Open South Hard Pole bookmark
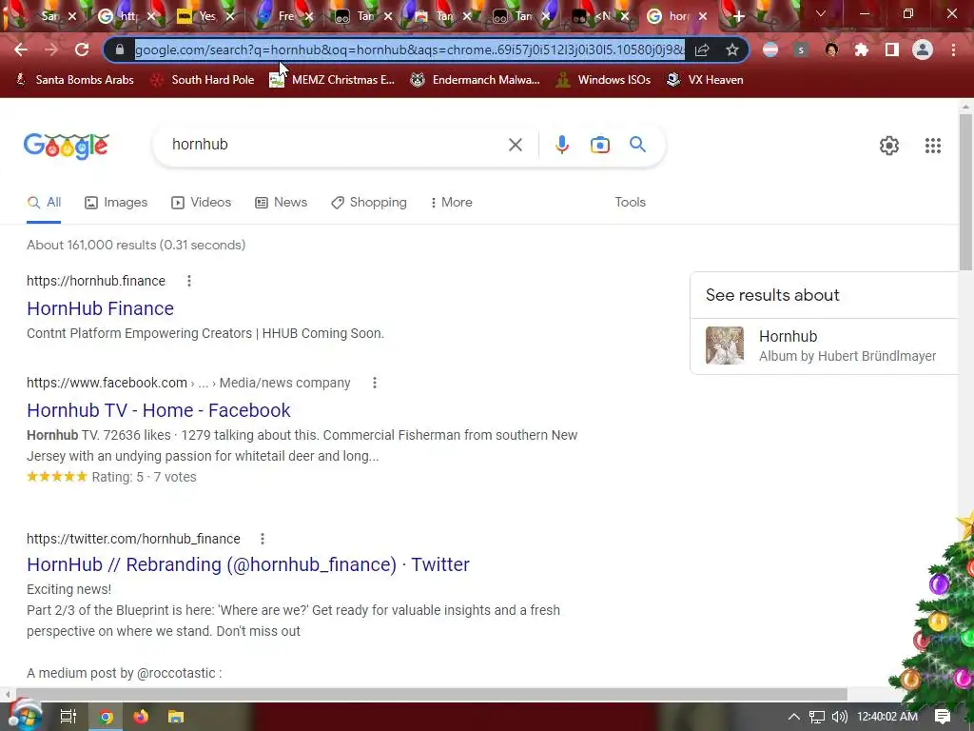The width and height of the screenshot is (974, 731). [x=203, y=80]
